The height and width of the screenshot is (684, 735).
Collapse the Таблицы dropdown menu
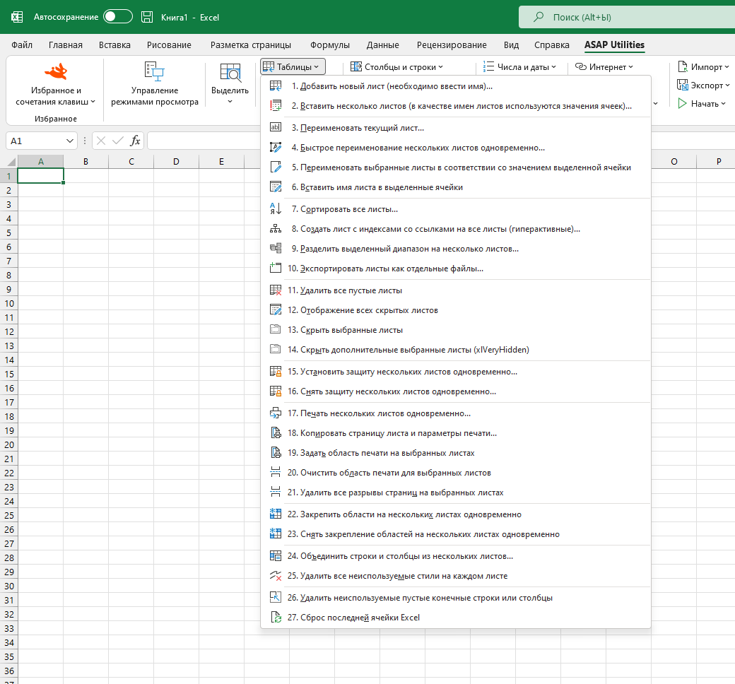[293, 67]
